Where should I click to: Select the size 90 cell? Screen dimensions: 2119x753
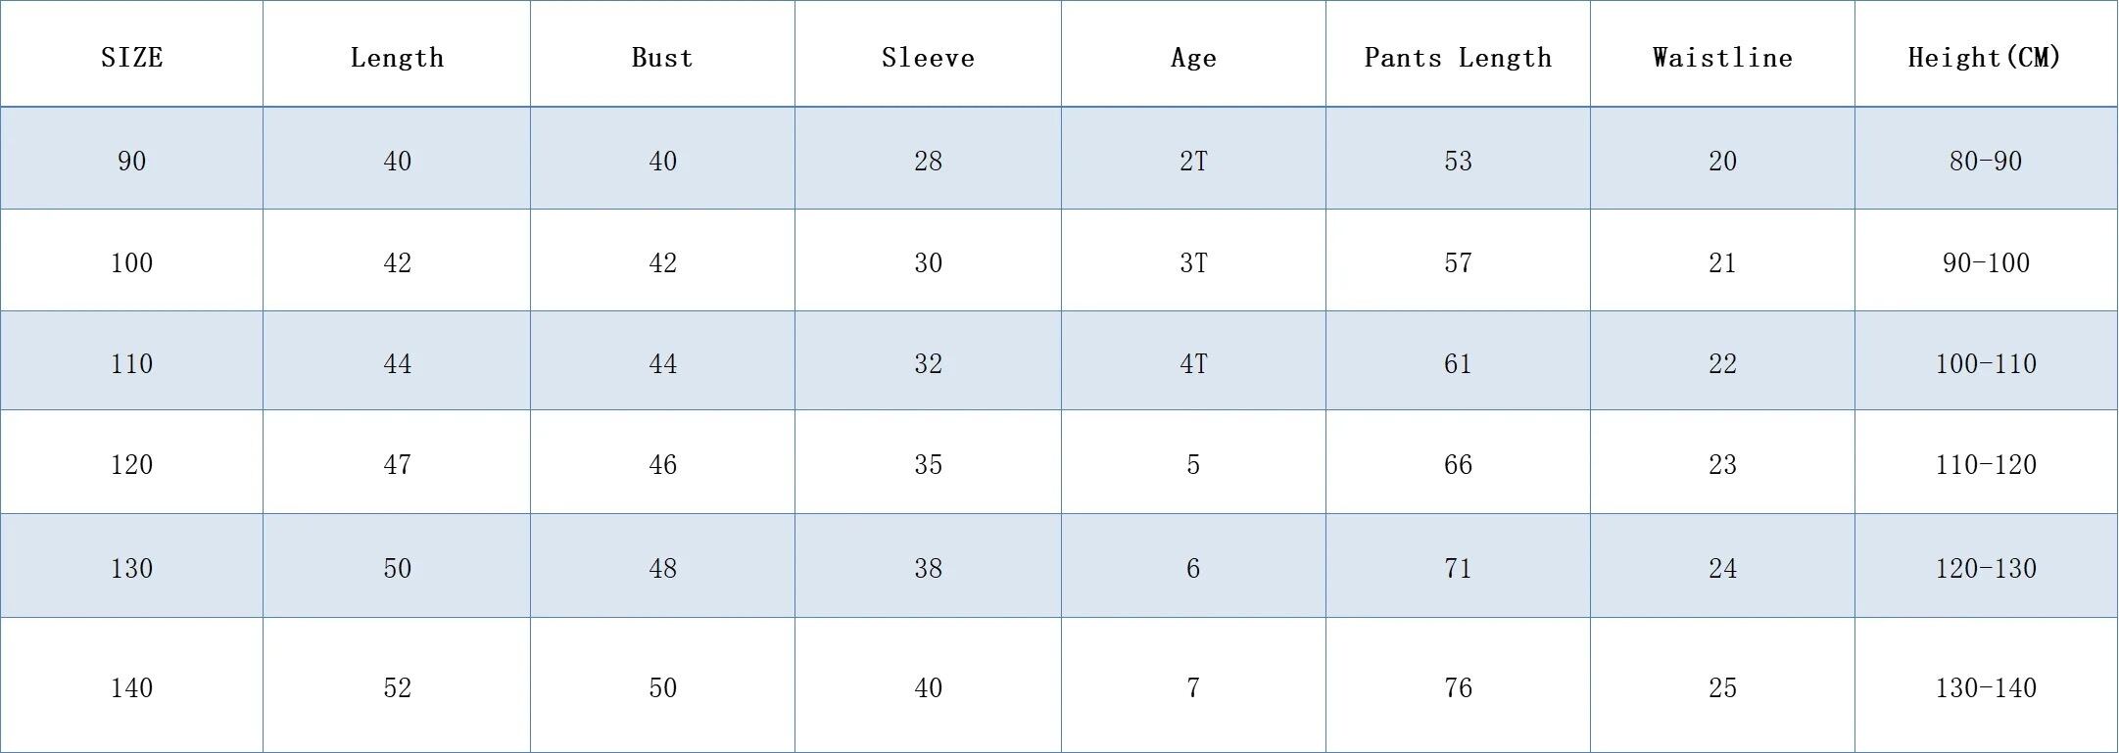[x=131, y=161]
